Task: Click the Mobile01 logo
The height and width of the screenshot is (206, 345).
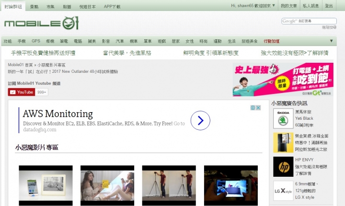Action: click(41, 23)
